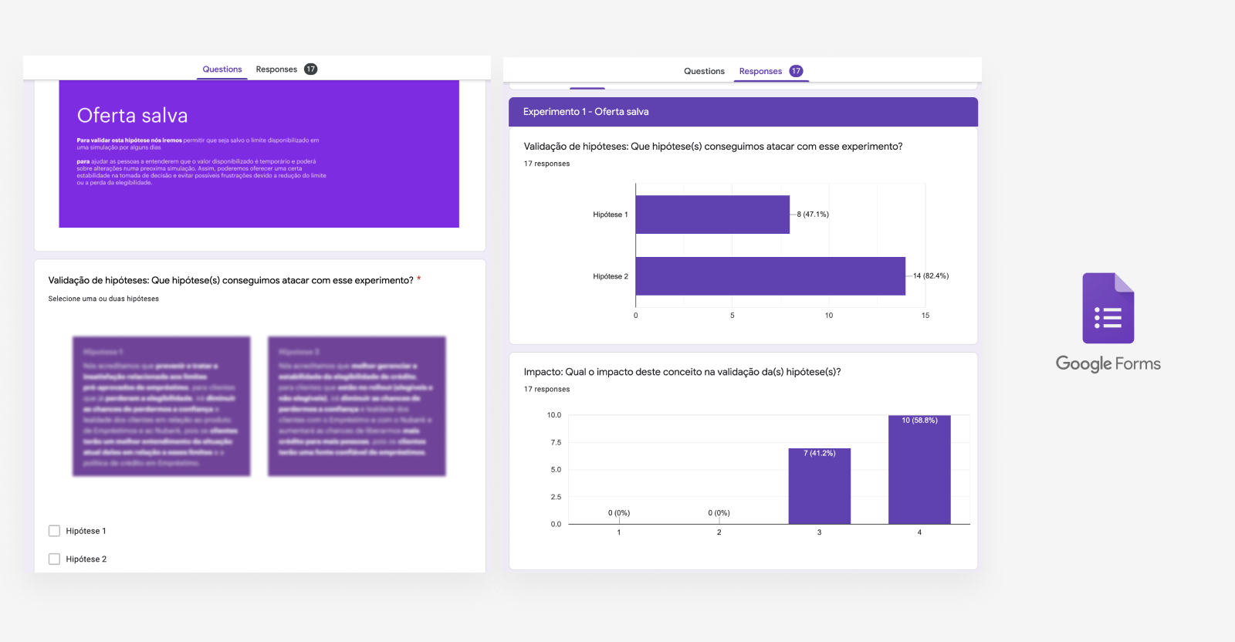Check the Hipótese 1 checkbox

pyautogui.click(x=55, y=531)
